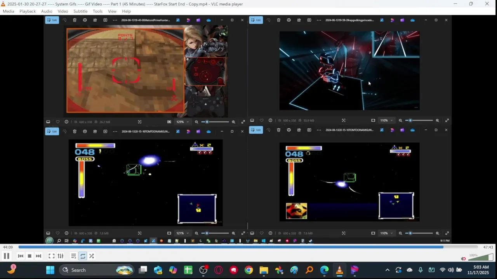Screen dimensions: 497x279
Task: Open the Playback menu
Action: click(x=28, y=11)
